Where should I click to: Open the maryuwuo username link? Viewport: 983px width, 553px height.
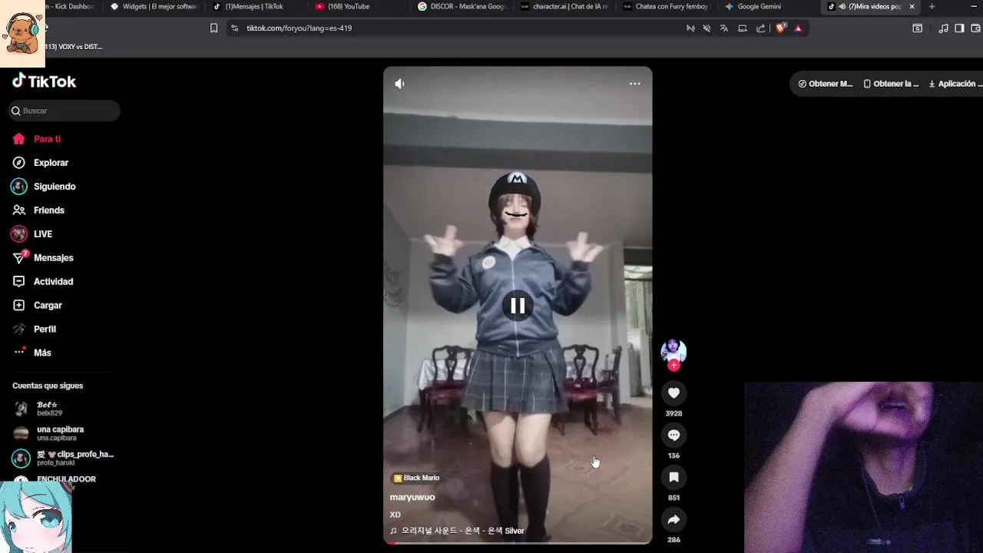click(412, 497)
